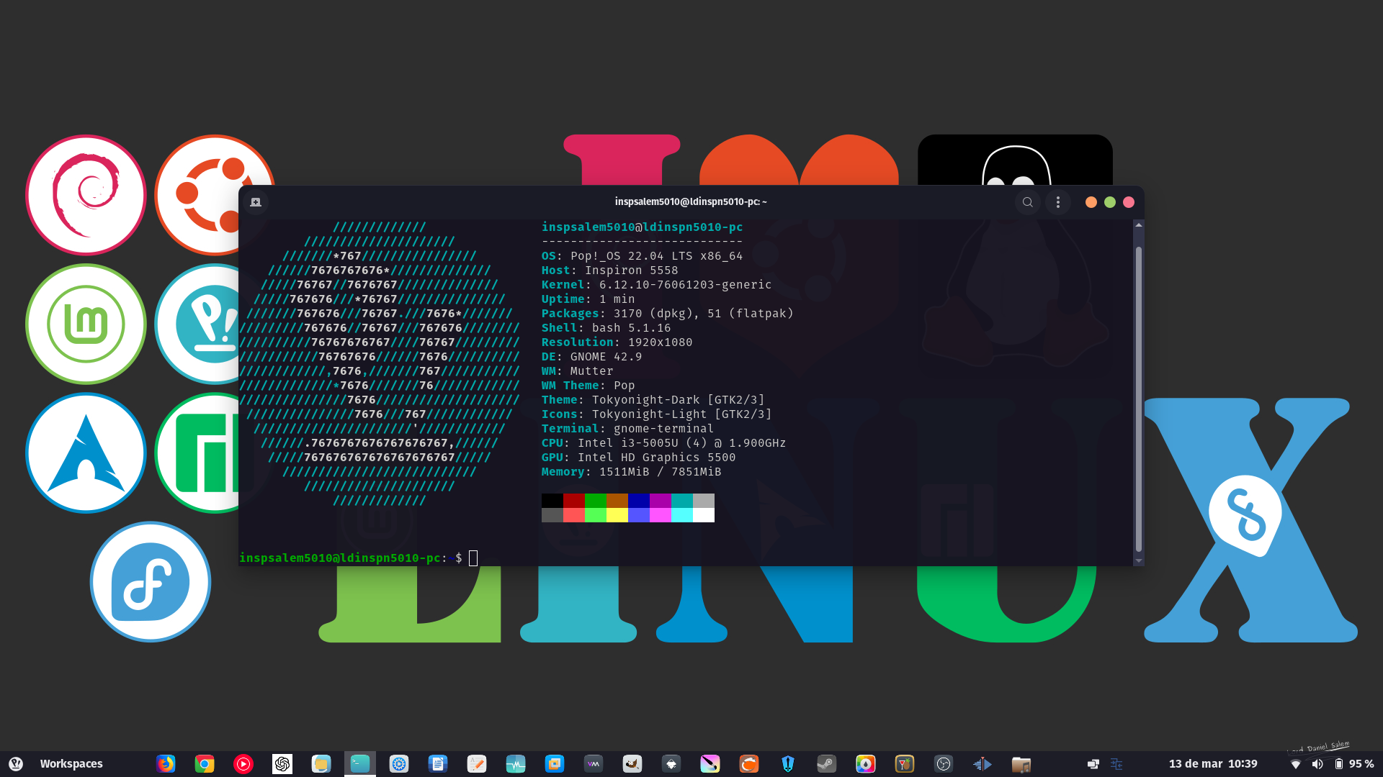The height and width of the screenshot is (777, 1383).
Task: Launch the document writer dock icon
Action: (x=438, y=764)
